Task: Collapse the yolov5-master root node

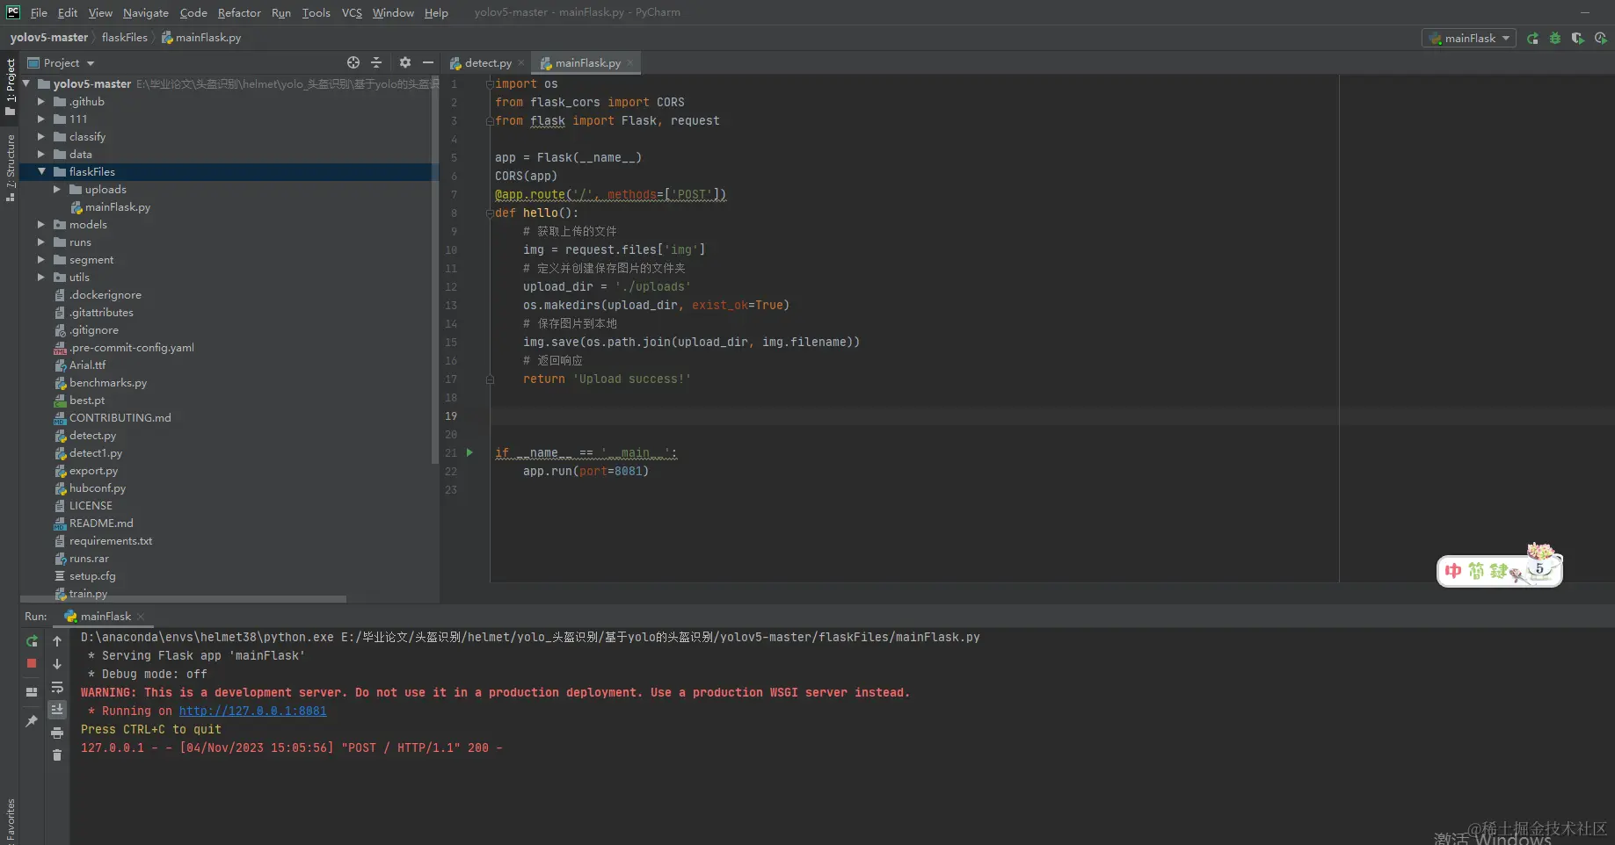Action: coord(25,84)
